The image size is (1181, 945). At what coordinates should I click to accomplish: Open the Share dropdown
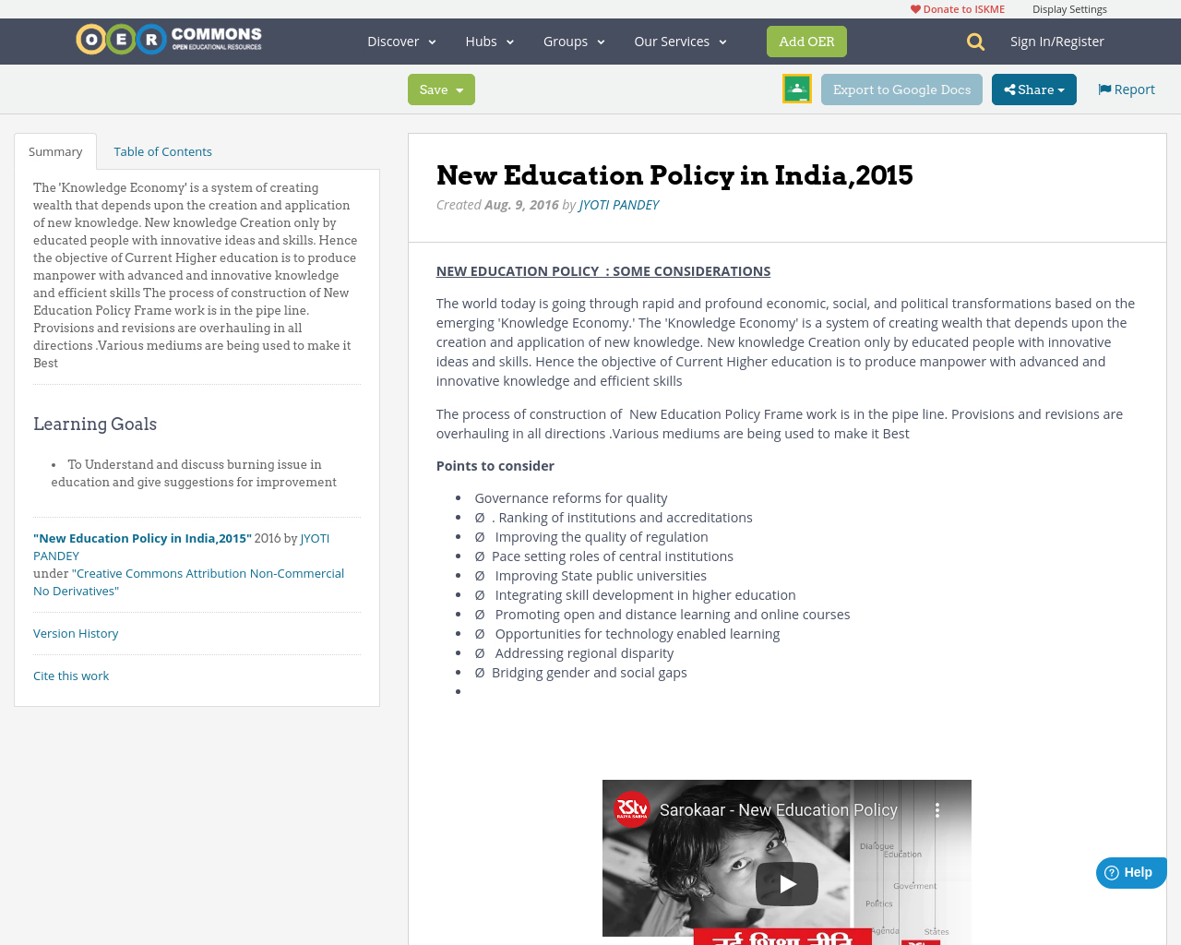click(1033, 89)
